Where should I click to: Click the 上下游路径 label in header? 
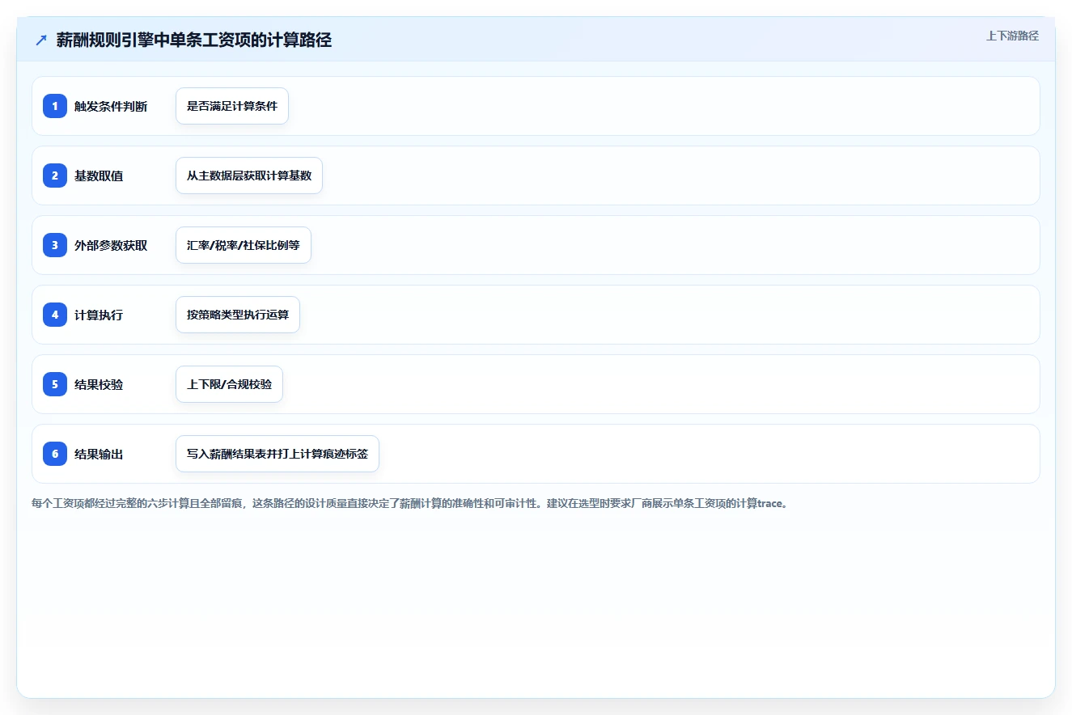(1012, 36)
